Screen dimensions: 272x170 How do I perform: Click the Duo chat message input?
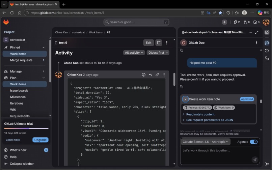pyautogui.click(x=220, y=155)
